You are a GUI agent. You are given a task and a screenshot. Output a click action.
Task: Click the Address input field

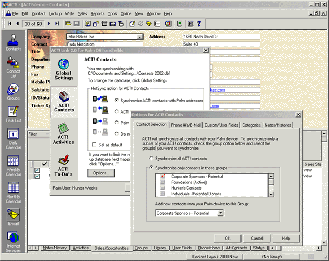221,37
